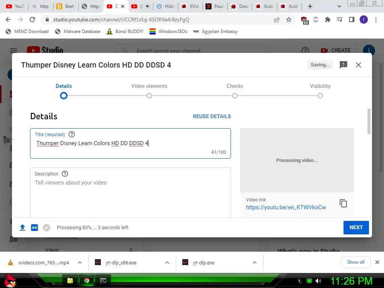Open the file explorer taskbar icon
The height and width of the screenshot is (288, 384).
[x=70, y=280]
